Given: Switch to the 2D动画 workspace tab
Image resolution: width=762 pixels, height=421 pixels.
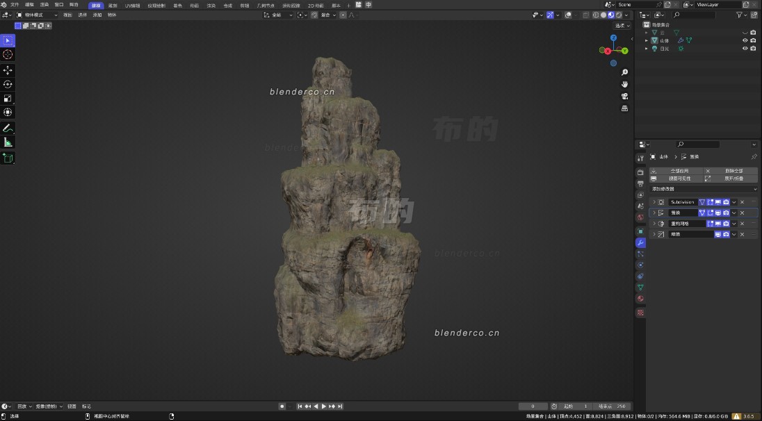Looking at the screenshot, I should (x=316, y=6).
